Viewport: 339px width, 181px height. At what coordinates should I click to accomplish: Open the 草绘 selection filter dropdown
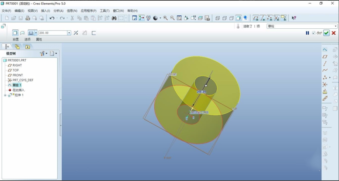pos(336,26)
